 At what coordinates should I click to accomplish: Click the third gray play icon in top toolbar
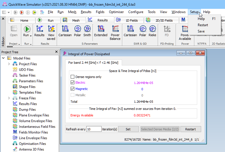click(x=28, y=12)
